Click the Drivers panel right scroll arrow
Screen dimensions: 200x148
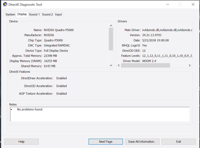[190, 65]
